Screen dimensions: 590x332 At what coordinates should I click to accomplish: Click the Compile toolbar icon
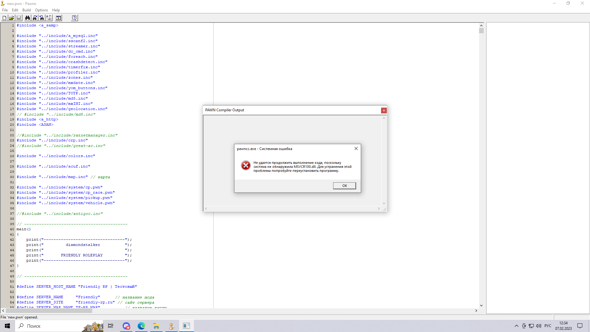point(58,18)
